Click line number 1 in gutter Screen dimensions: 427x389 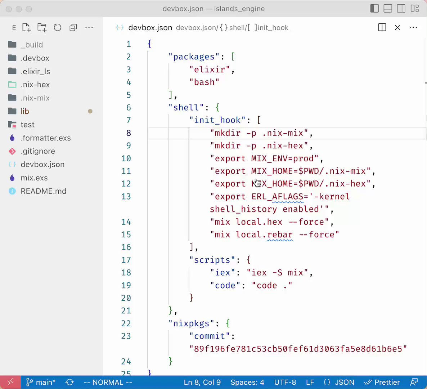[x=129, y=44]
